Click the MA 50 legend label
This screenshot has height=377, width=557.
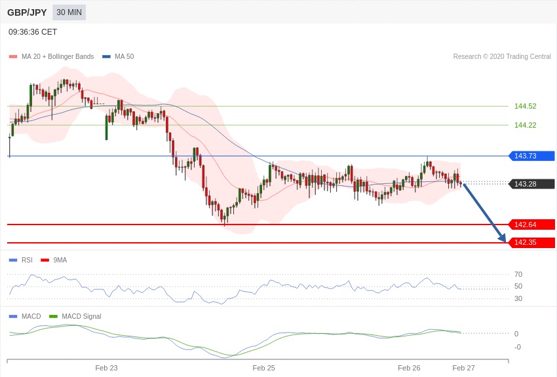tap(125, 56)
